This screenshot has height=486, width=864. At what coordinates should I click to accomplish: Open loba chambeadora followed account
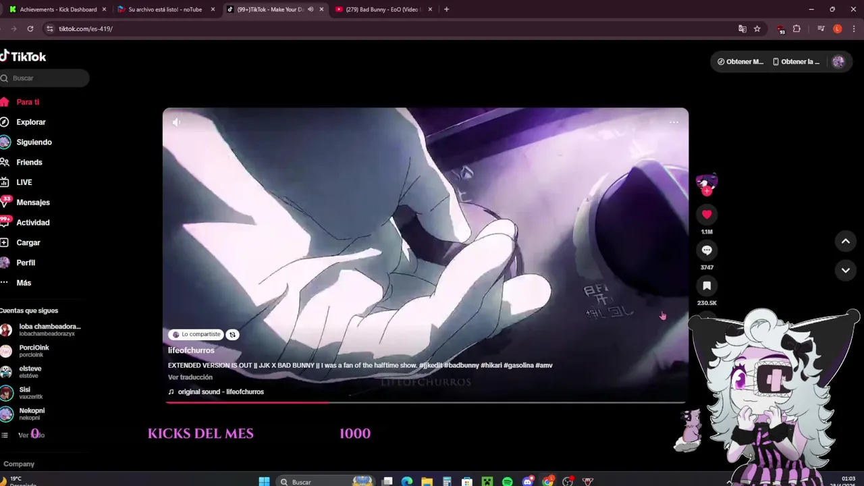[40, 329]
